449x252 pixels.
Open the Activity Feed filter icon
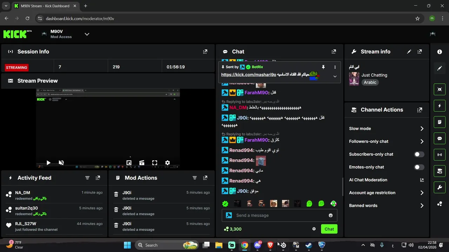(87, 178)
